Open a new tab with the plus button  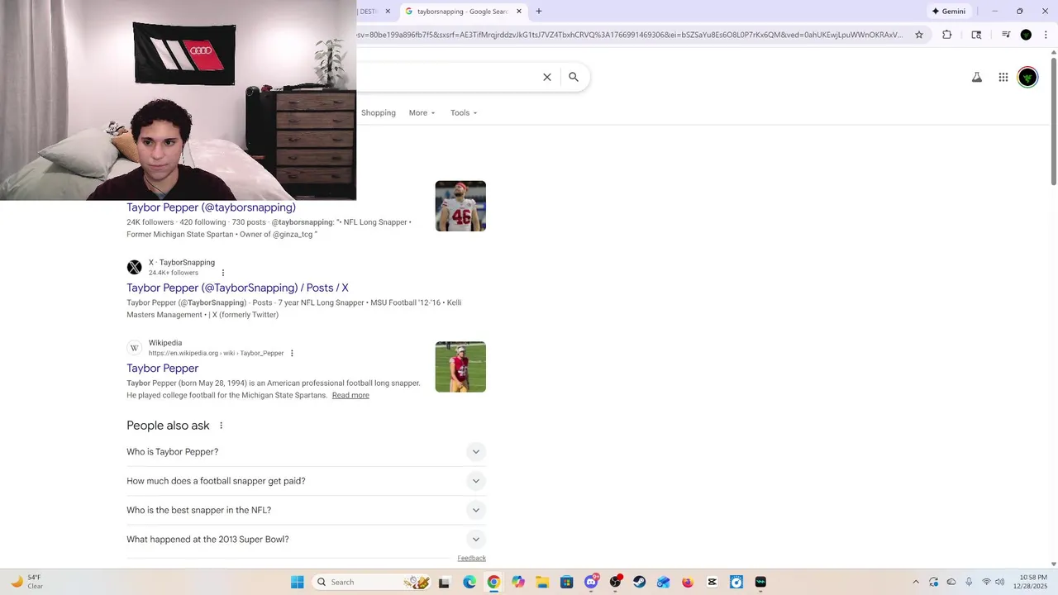(539, 12)
